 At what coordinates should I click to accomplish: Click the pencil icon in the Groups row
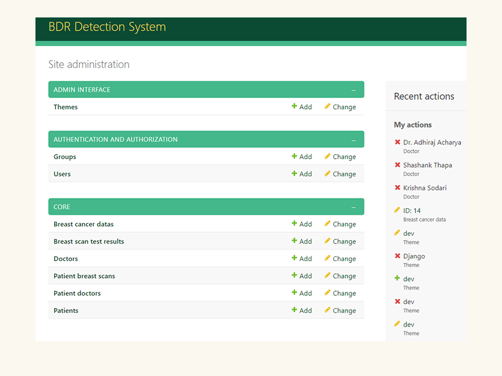327,156
